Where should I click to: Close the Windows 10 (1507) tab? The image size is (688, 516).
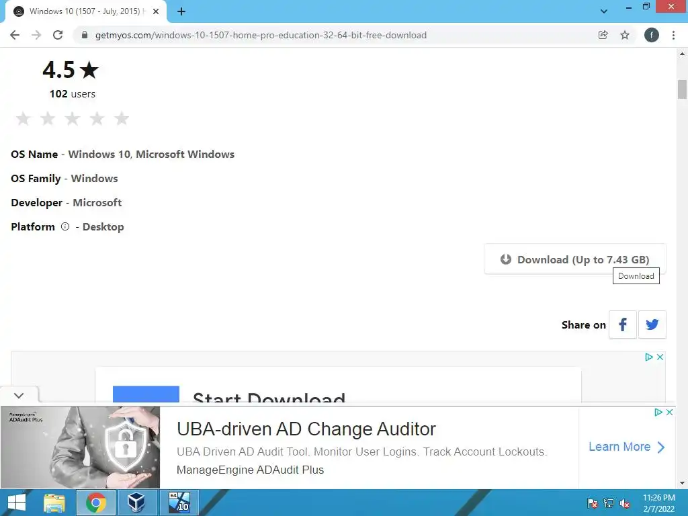[x=156, y=11]
